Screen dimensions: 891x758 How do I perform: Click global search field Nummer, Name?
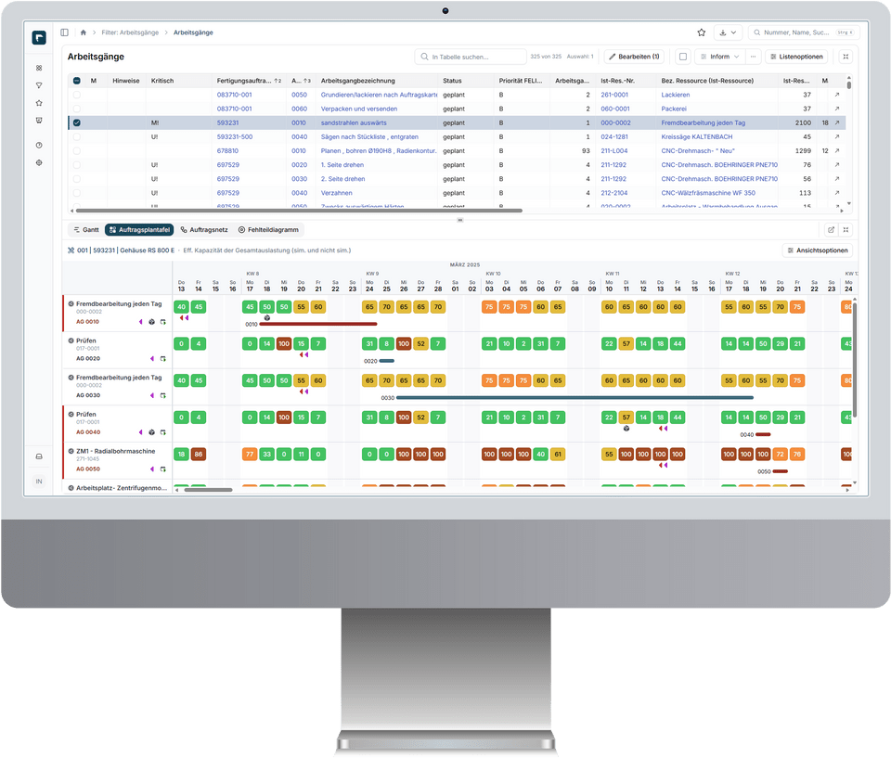coord(804,32)
